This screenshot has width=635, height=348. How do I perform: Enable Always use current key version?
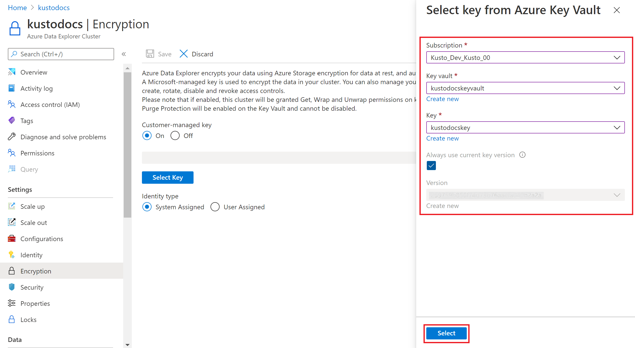point(431,166)
